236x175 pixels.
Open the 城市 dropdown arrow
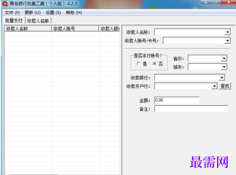pos(224,67)
